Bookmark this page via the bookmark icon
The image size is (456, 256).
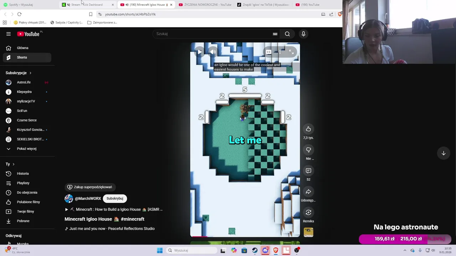(90, 14)
